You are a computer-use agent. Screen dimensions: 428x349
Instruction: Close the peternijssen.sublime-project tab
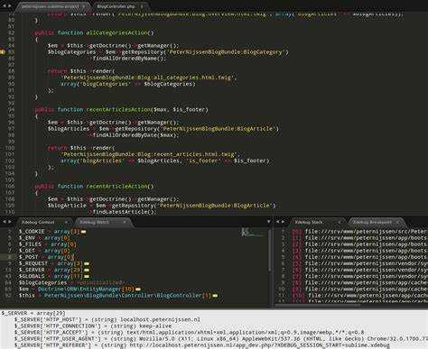click(83, 6)
